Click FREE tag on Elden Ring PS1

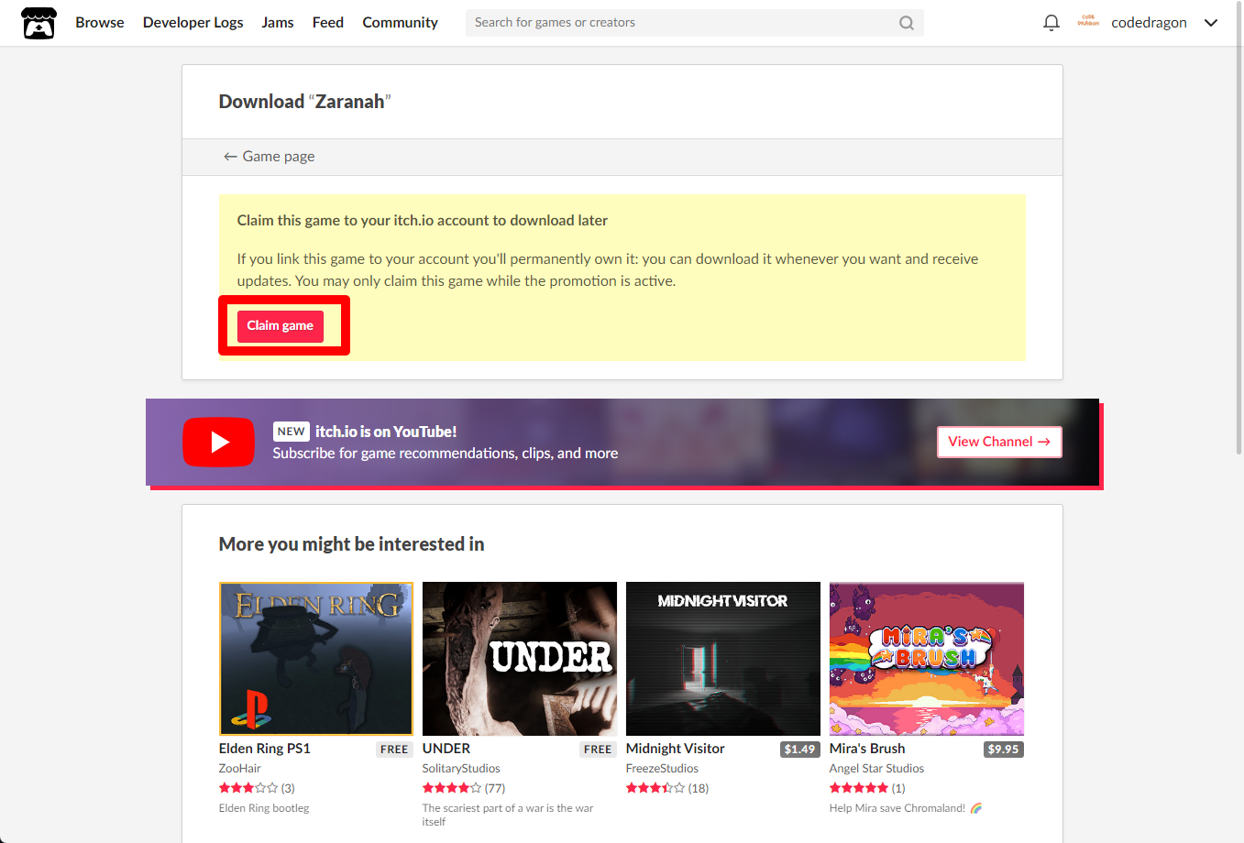click(394, 750)
